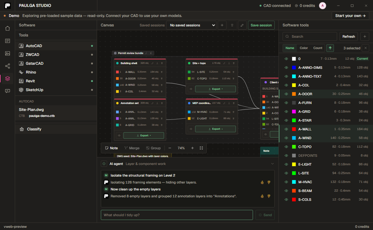This screenshot has width=373, height=230.
Task: Fit canvas to screen icon
Action: (x=201, y=148)
